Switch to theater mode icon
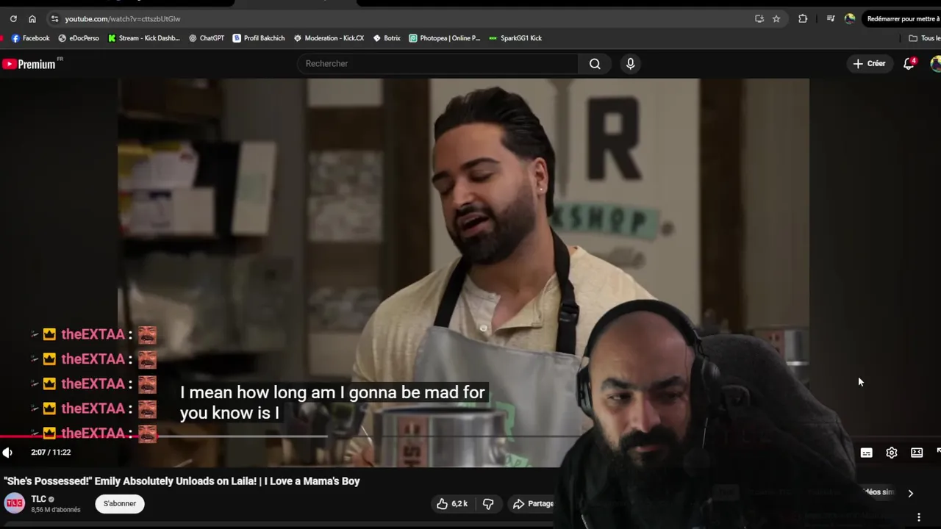Image resolution: width=941 pixels, height=529 pixels. tap(917, 453)
